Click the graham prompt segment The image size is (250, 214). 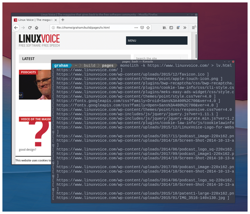[x=61, y=65]
